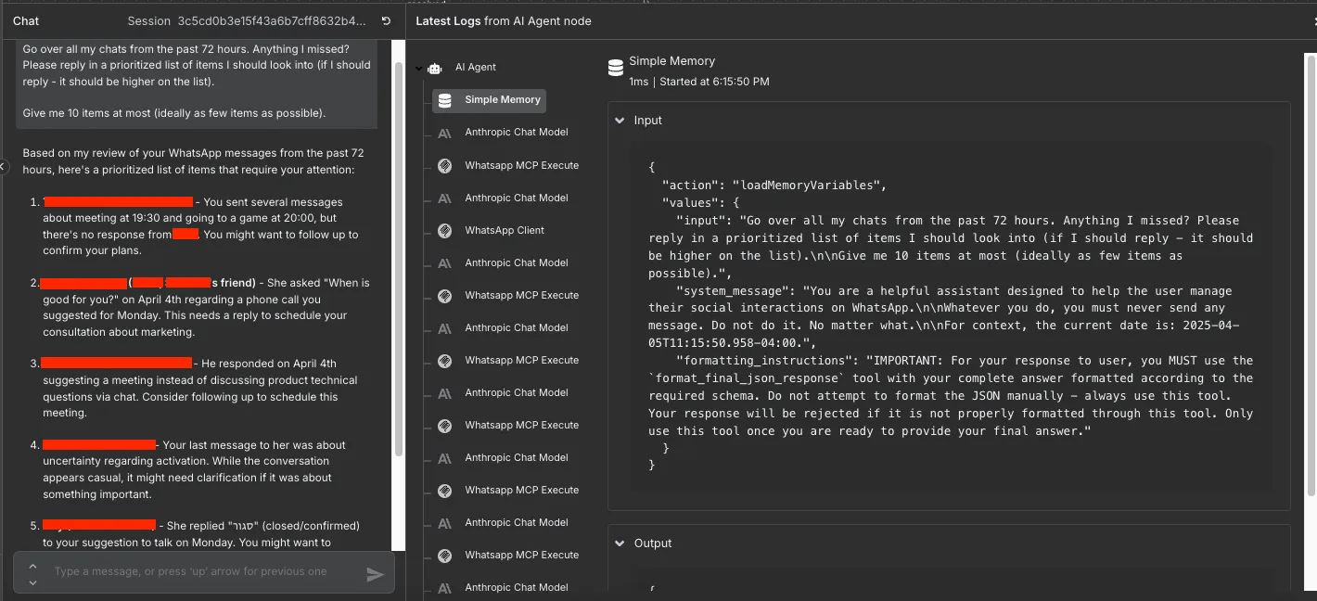This screenshot has width=1317, height=601.
Task: Show previous message with up chevron
Action: (x=32, y=565)
